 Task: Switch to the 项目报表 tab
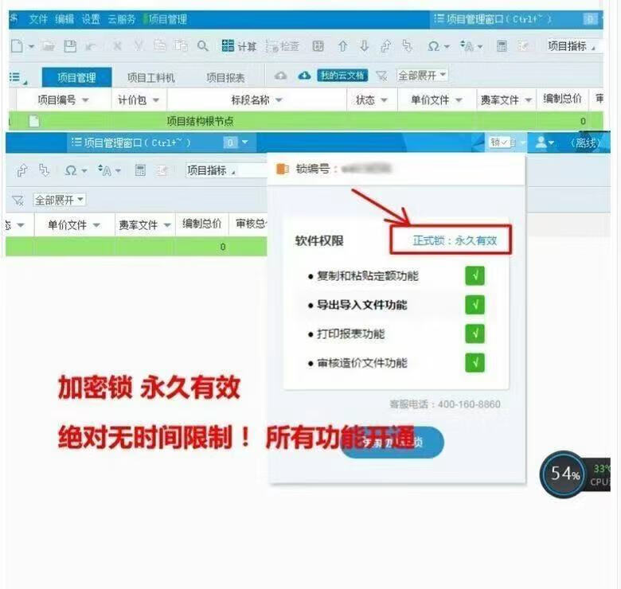pos(225,77)
